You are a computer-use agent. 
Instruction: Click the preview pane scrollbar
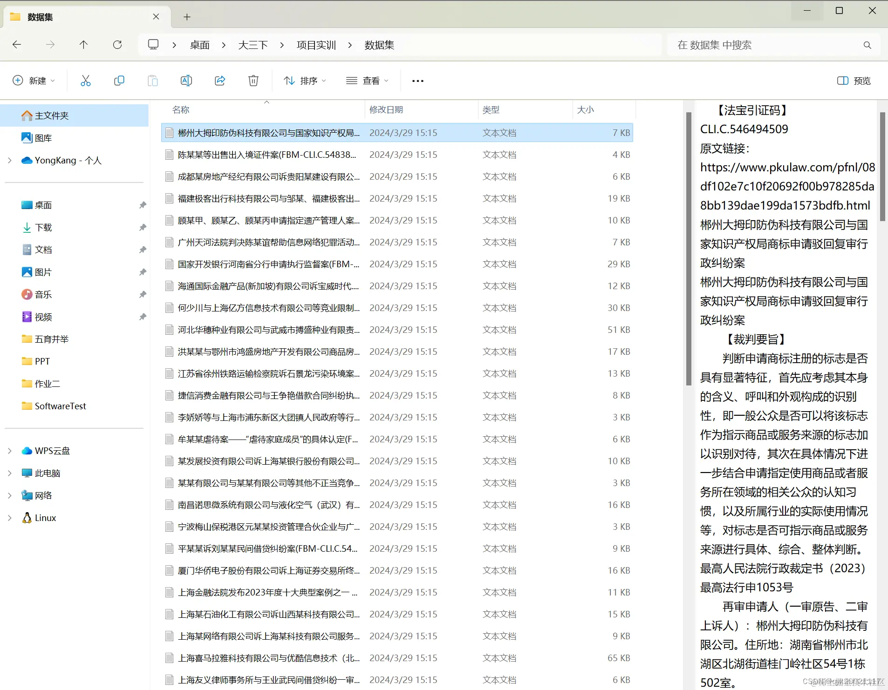point(882,167)
